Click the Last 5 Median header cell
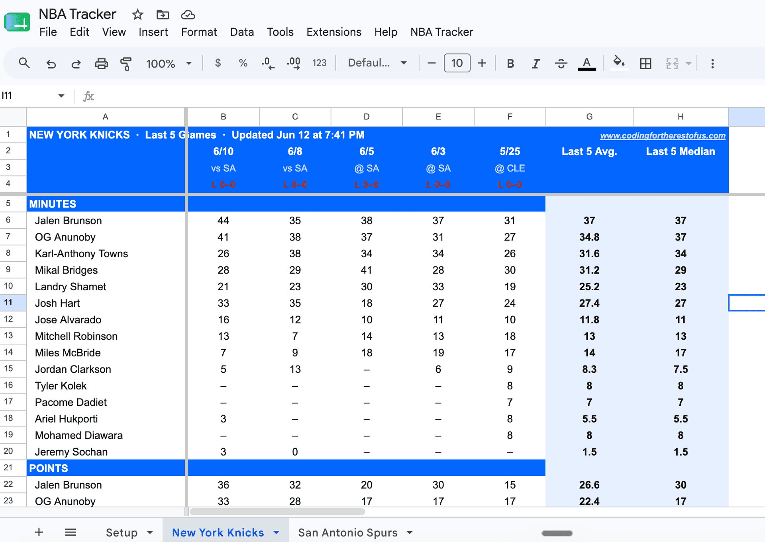This screenshot has width=765, height=542. click(681, 151)
